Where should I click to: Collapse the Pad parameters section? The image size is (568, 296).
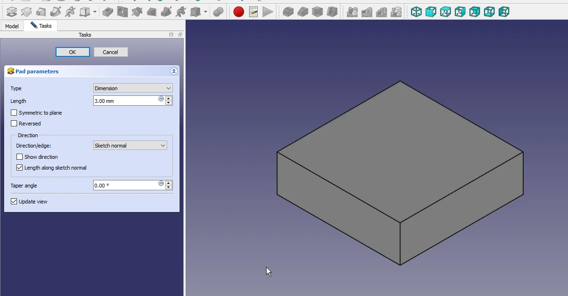point(173,71)
